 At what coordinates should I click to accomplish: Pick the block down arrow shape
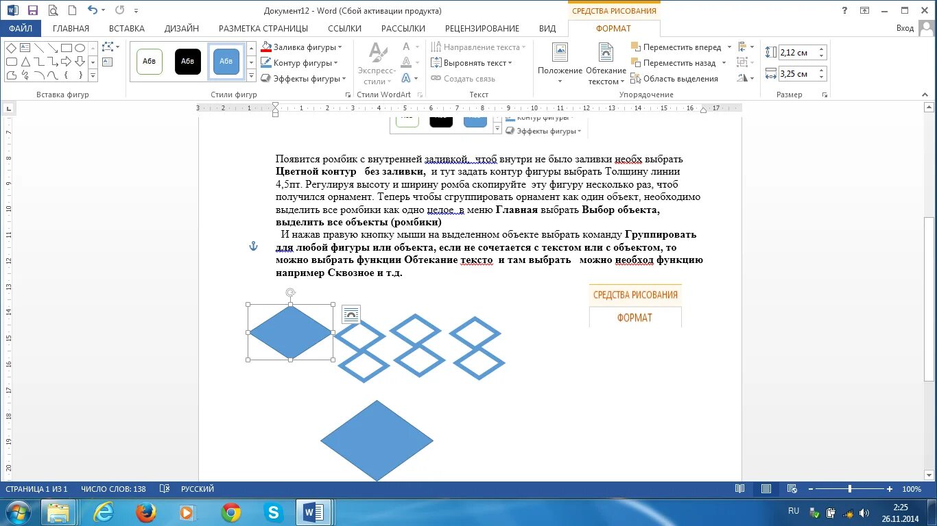[x=80, y=62]
